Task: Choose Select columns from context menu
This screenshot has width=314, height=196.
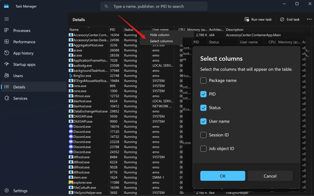Action: (x=161, y=41)
